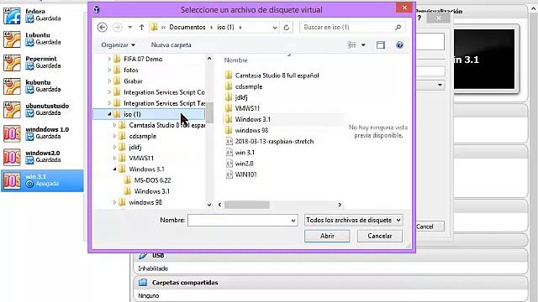Viewport: 538px width, 302px height.
Task: Select kubuntu virtual machine in VirtualBox
Action: tap(42, 86)
